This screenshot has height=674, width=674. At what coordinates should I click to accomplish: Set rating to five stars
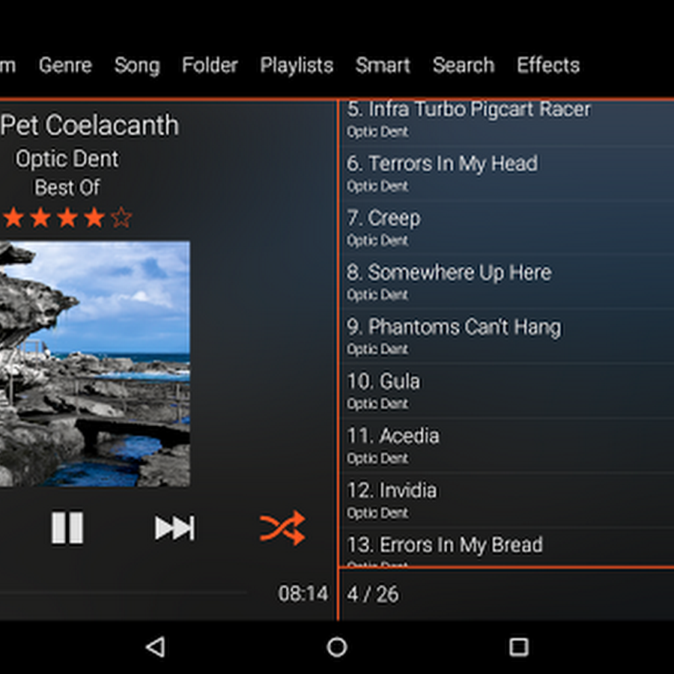(x=121, y=217)
